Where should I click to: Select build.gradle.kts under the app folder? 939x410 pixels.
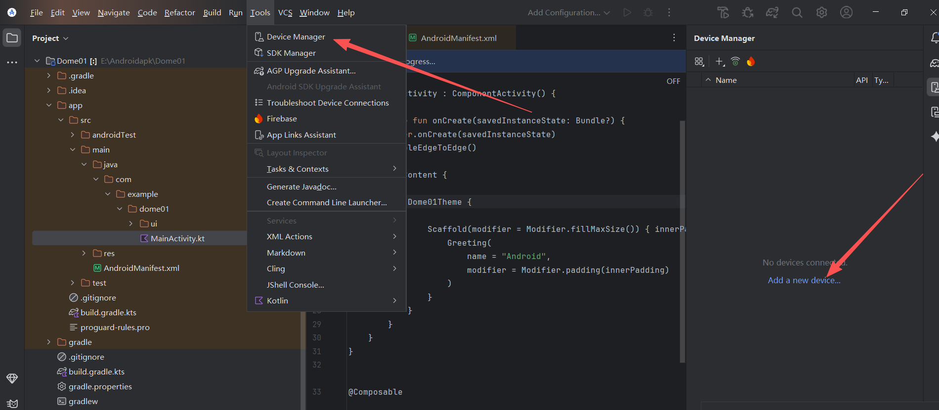pyautogui.click(x=108, y=313)
